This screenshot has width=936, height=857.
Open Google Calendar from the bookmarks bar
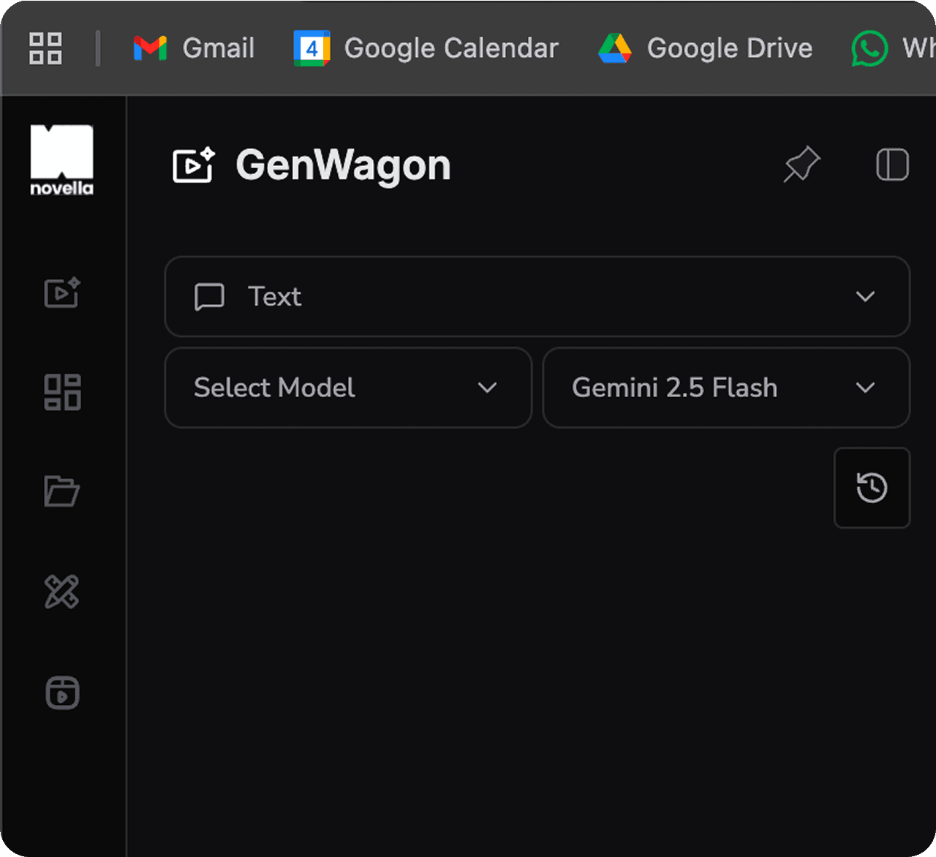pos(426,48)
